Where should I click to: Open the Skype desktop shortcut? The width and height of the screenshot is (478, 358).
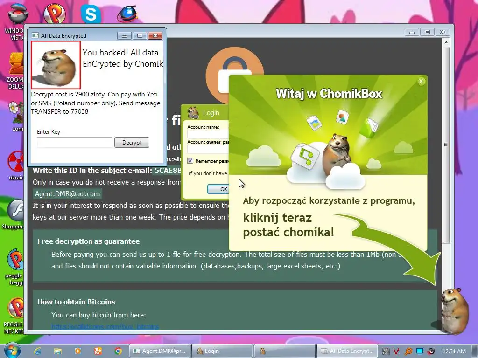coord(91,14)
